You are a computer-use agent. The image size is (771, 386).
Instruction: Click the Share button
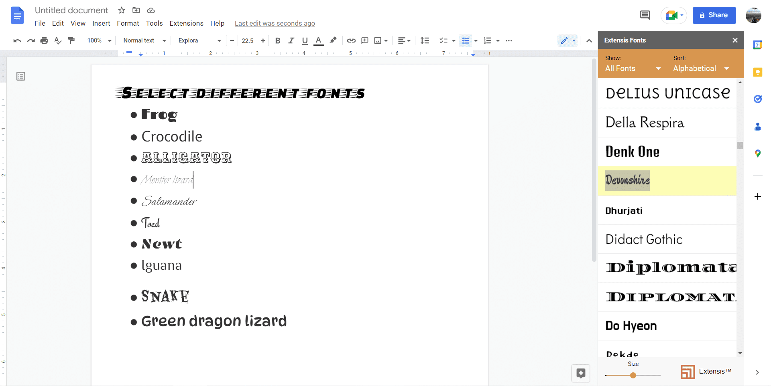coord(714,15)
